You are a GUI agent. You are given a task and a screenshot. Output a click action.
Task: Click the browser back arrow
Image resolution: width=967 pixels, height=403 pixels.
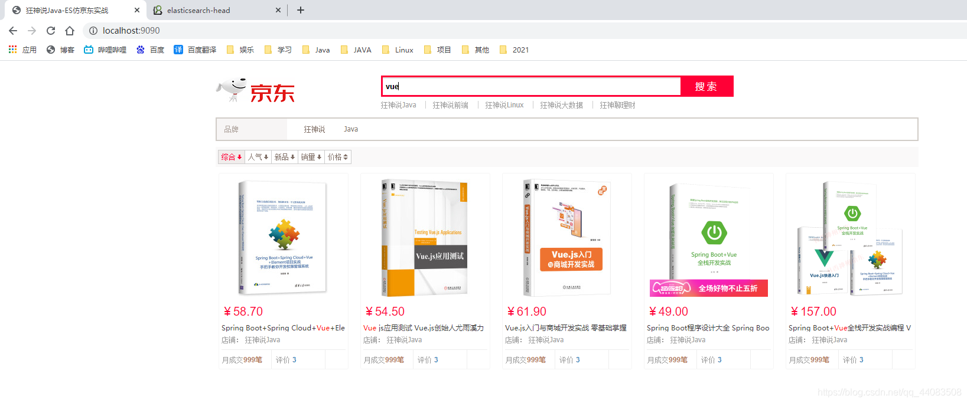click(x=13, y=31)
